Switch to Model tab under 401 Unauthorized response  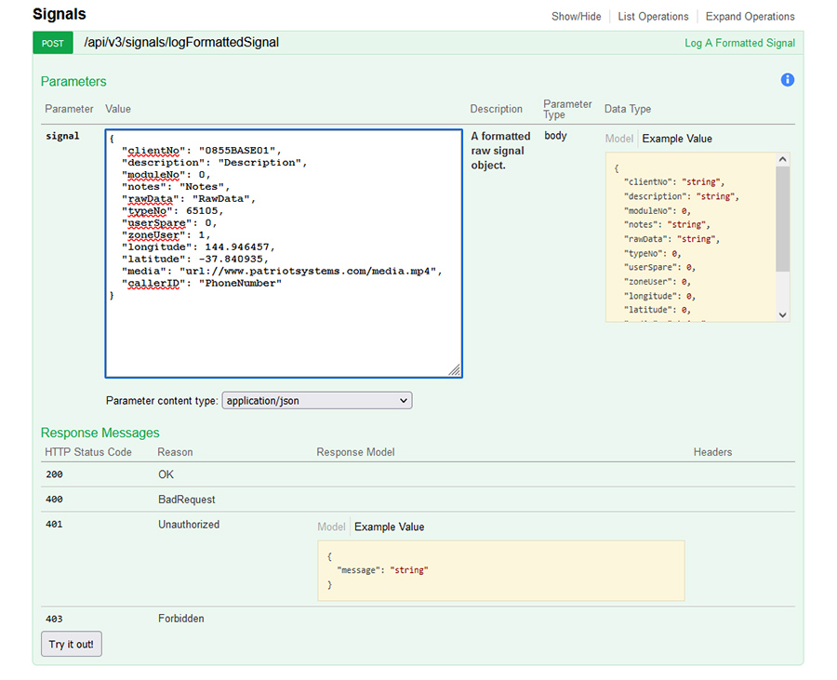(x=331, y=527)
